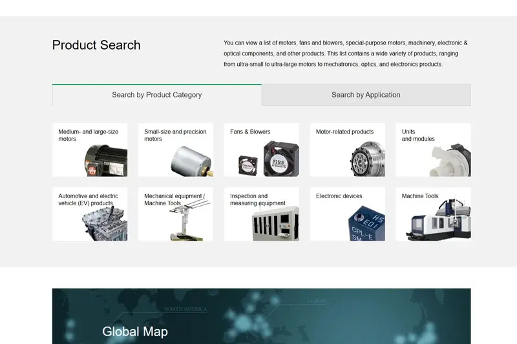Select the Search by Product Category tab
Viewport: 517px width, 344px height.
coord(156,95)
